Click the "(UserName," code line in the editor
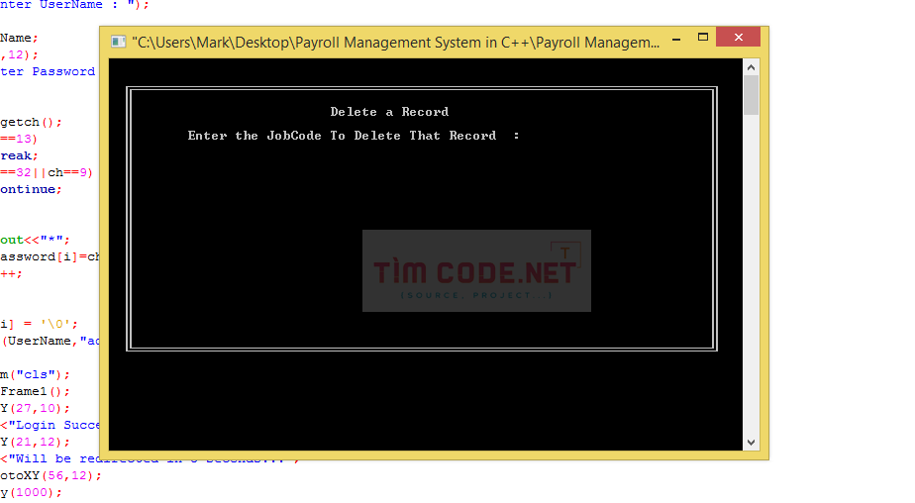Image resolution: width=915 pixels, height=503 pixels. tap(51, 341)
